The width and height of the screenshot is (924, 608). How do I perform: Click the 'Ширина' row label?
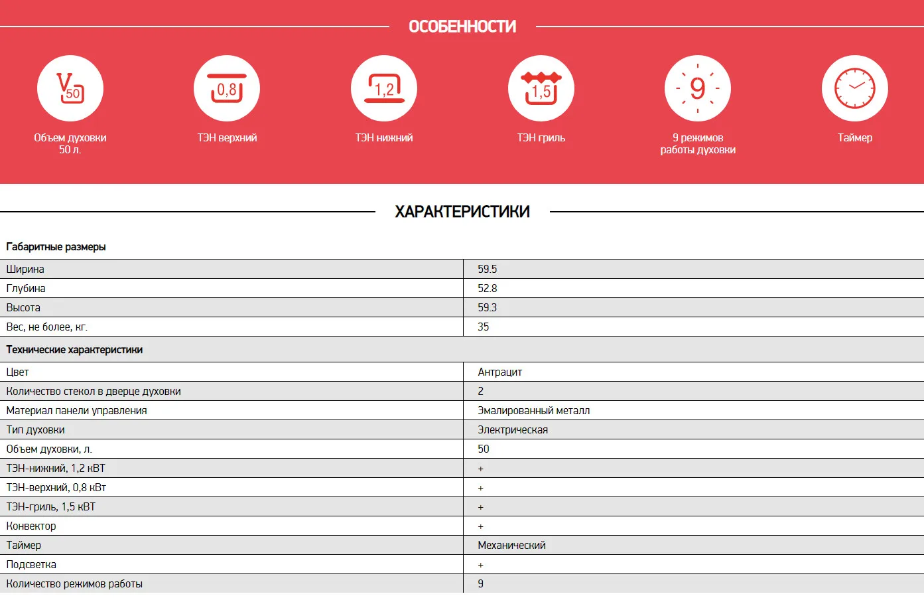[x=25, y=269]
